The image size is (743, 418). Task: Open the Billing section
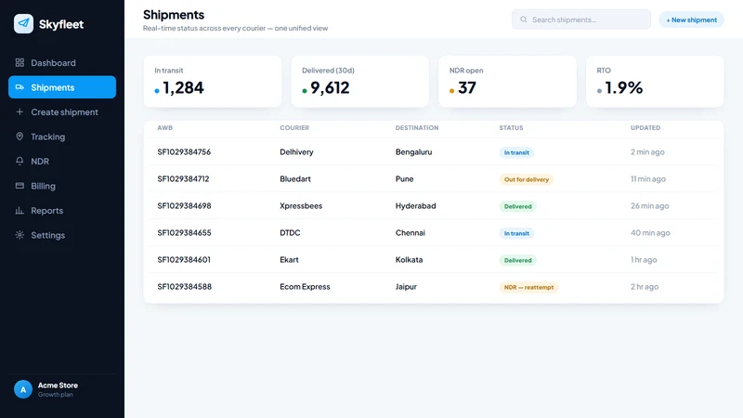pos(62,186)
